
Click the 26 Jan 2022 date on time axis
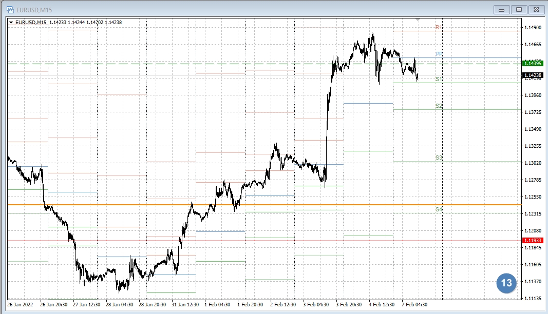21,304
